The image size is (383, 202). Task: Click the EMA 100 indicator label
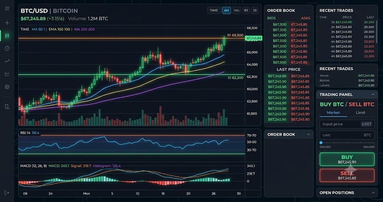coord(59,29)
